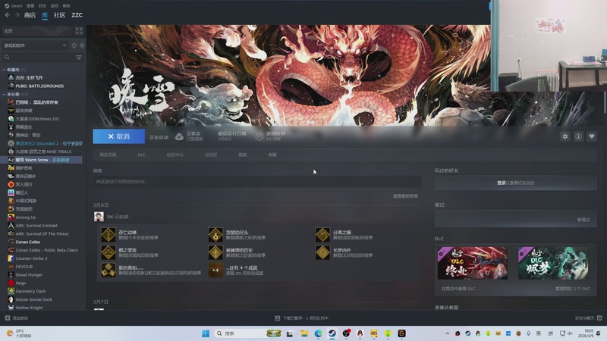Click 登录 to view friend activity
607x341 pixels.
[502, 183]
